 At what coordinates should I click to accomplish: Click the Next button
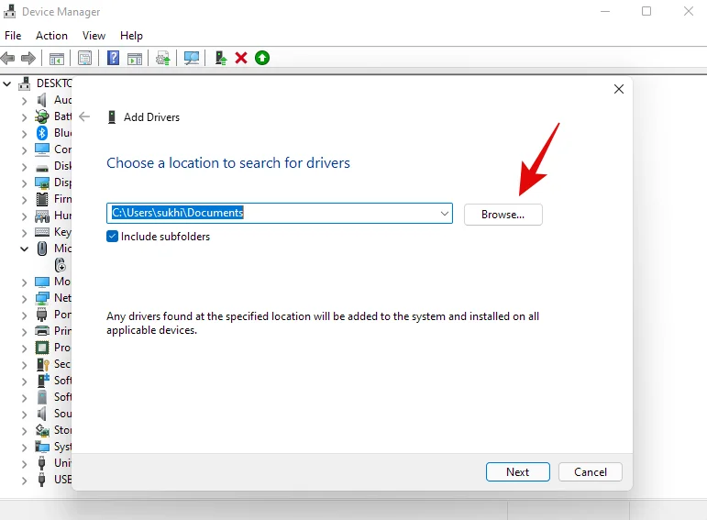[517, 471]
